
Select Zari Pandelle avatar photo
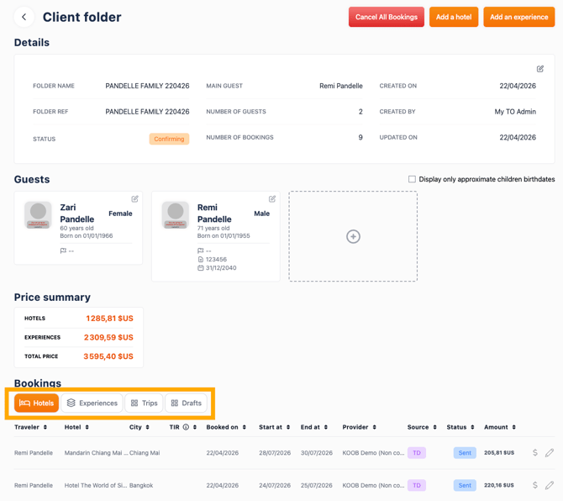(x=38, y=214)
